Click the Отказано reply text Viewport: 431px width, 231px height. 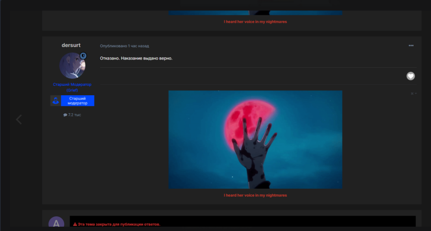[136, 58]
